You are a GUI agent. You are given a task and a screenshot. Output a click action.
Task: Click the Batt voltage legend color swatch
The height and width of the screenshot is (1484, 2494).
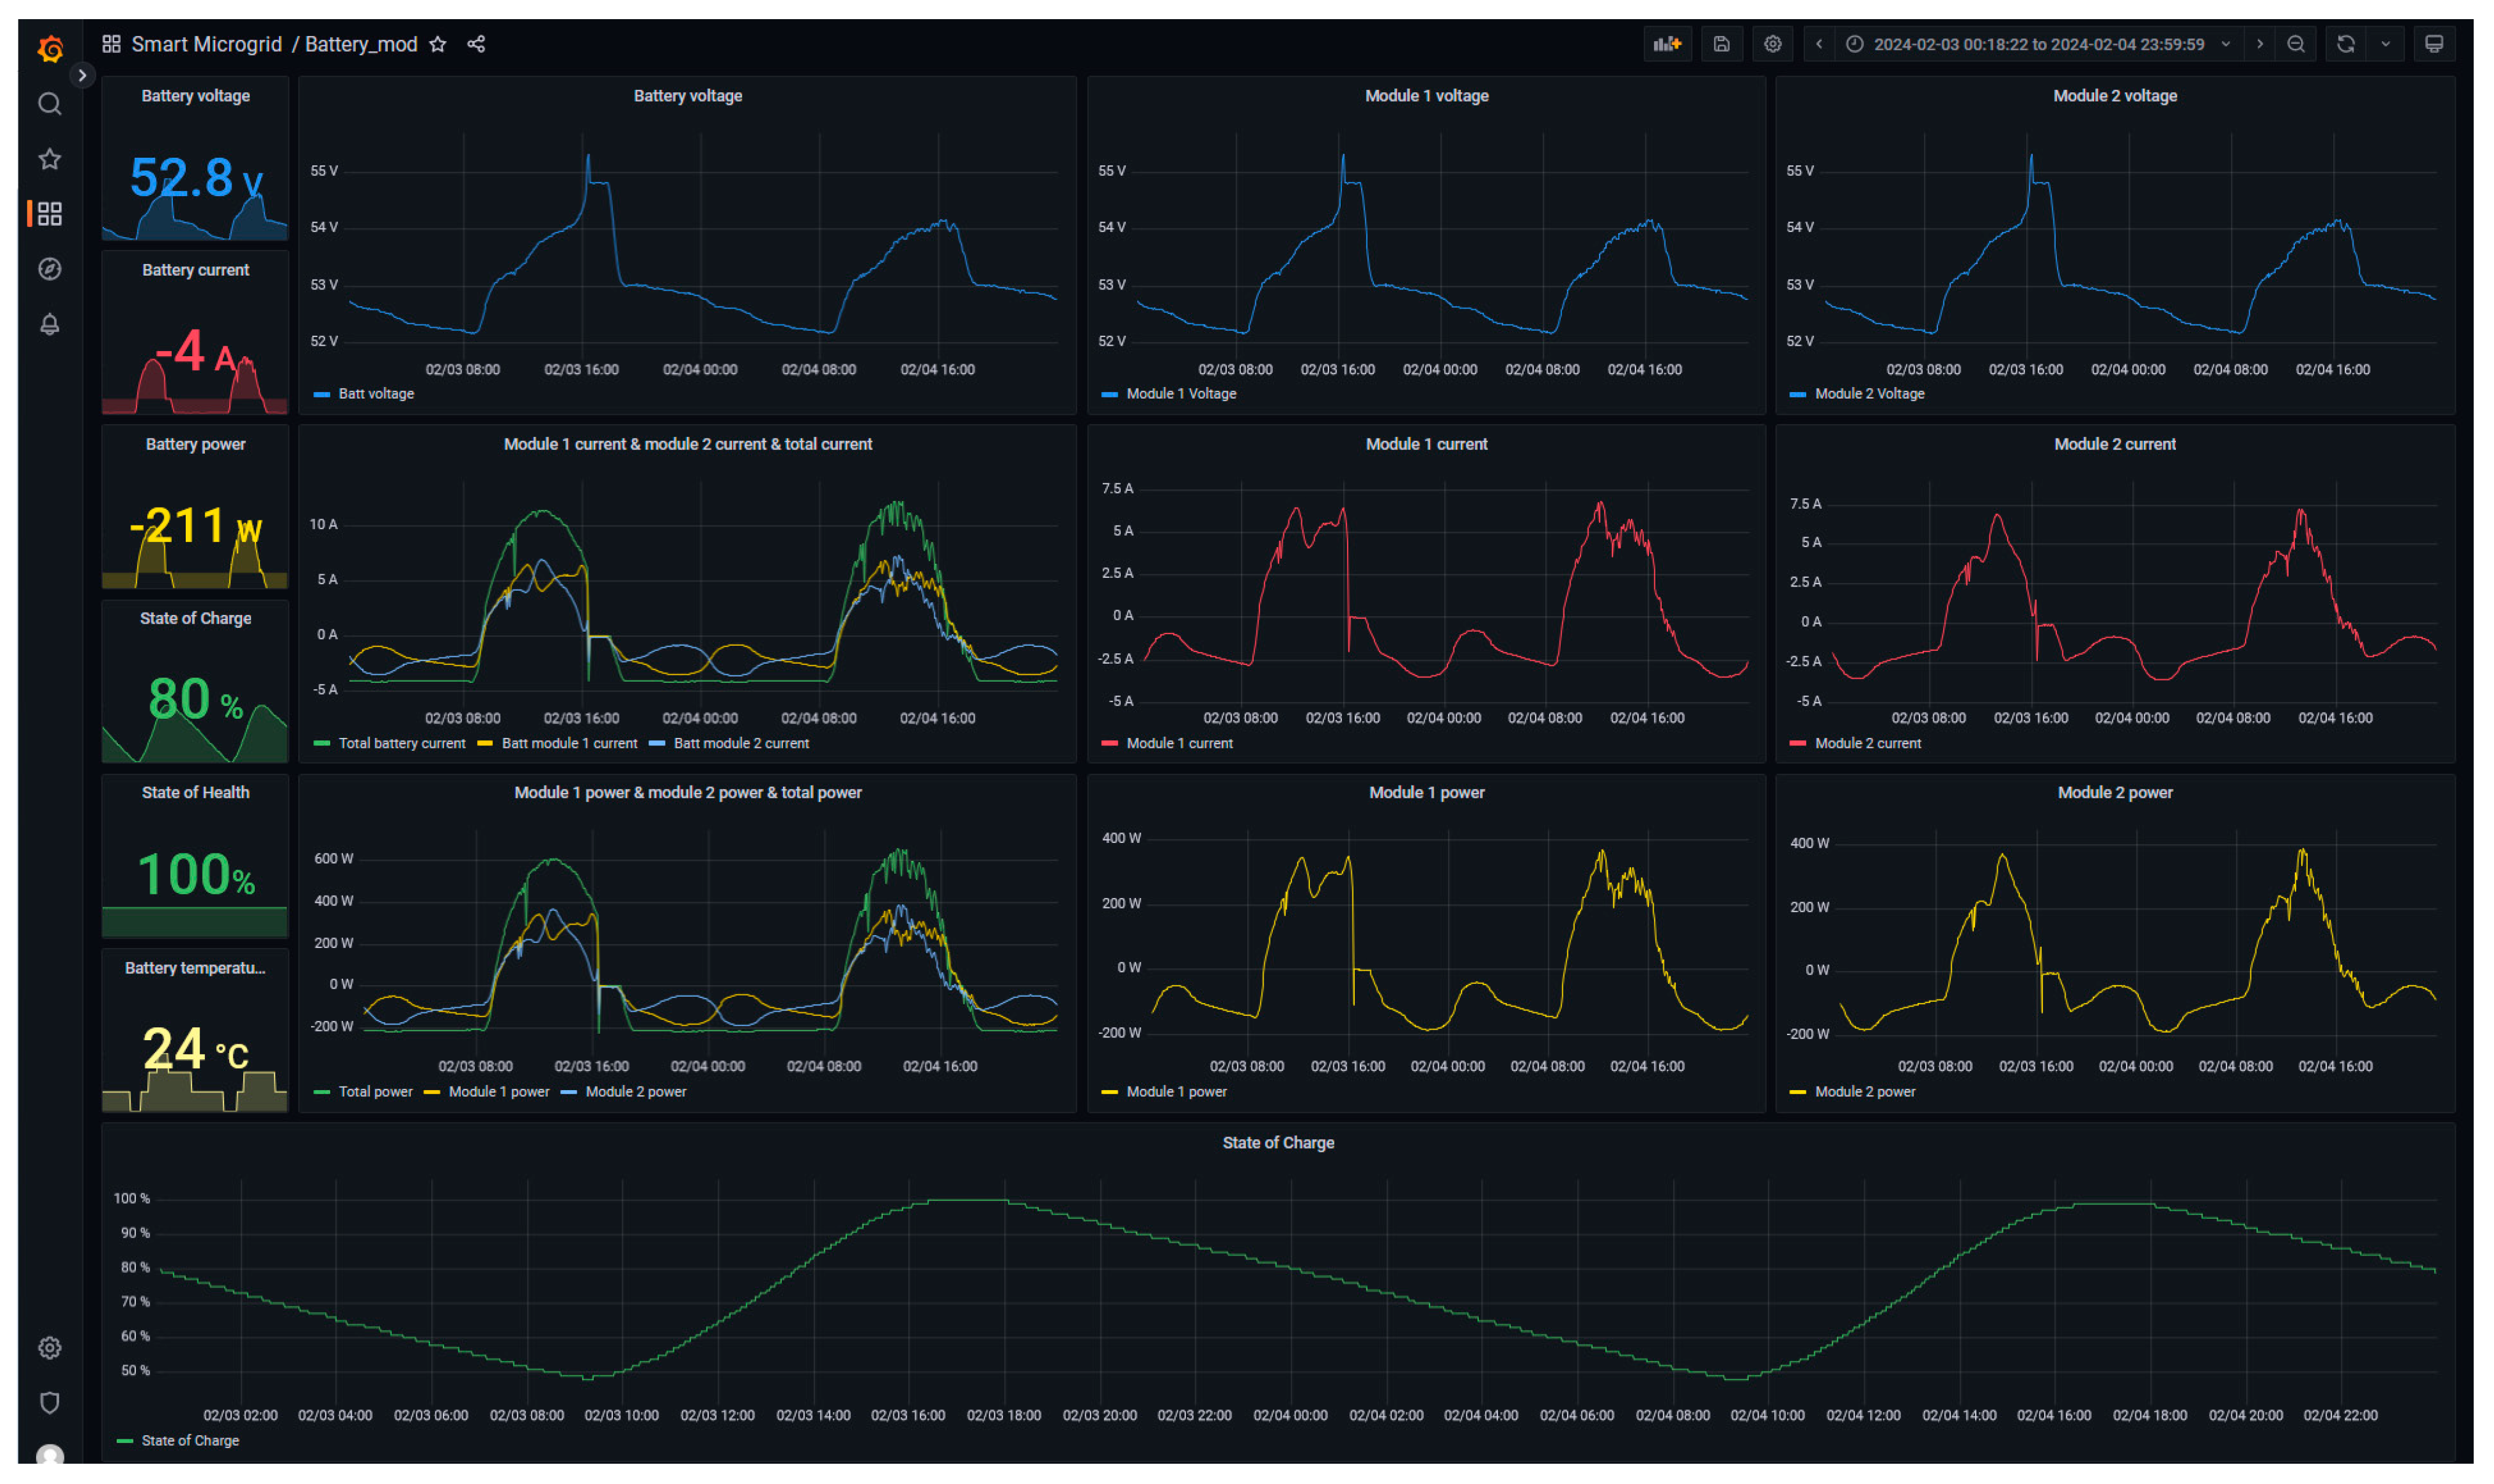pyautogui.click(x=321, y=394)
